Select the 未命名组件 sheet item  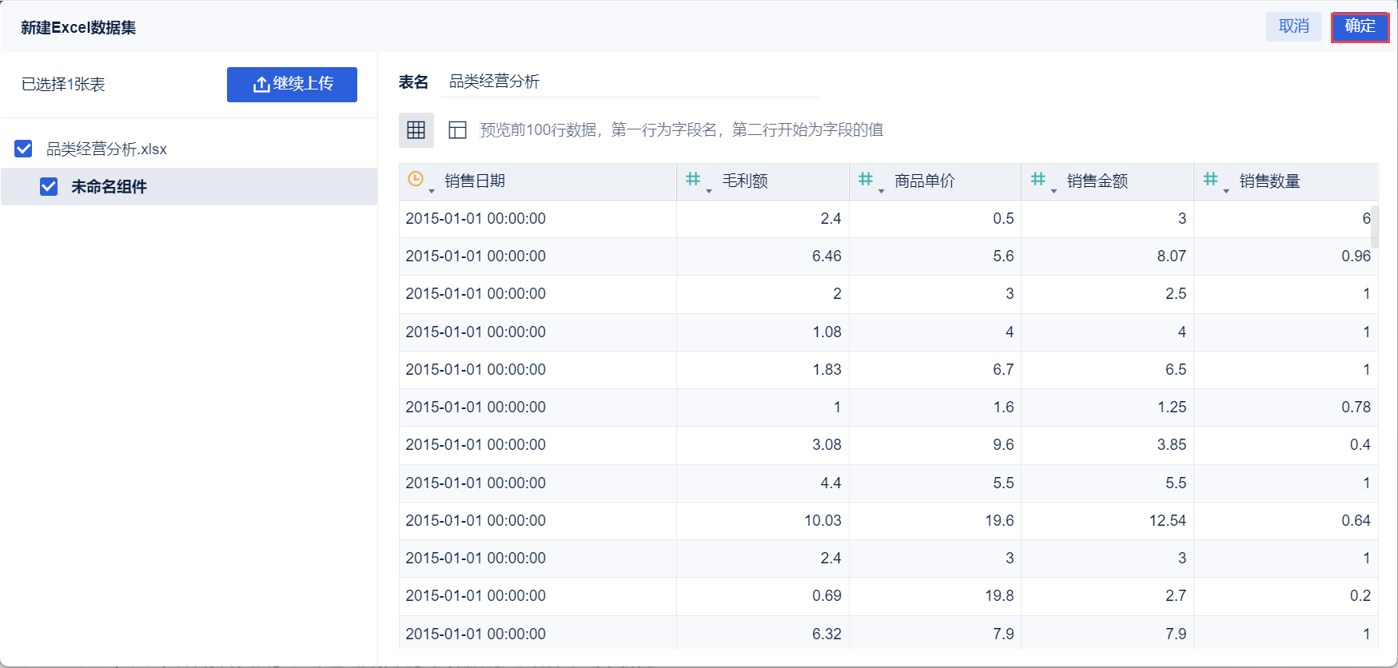109,187
